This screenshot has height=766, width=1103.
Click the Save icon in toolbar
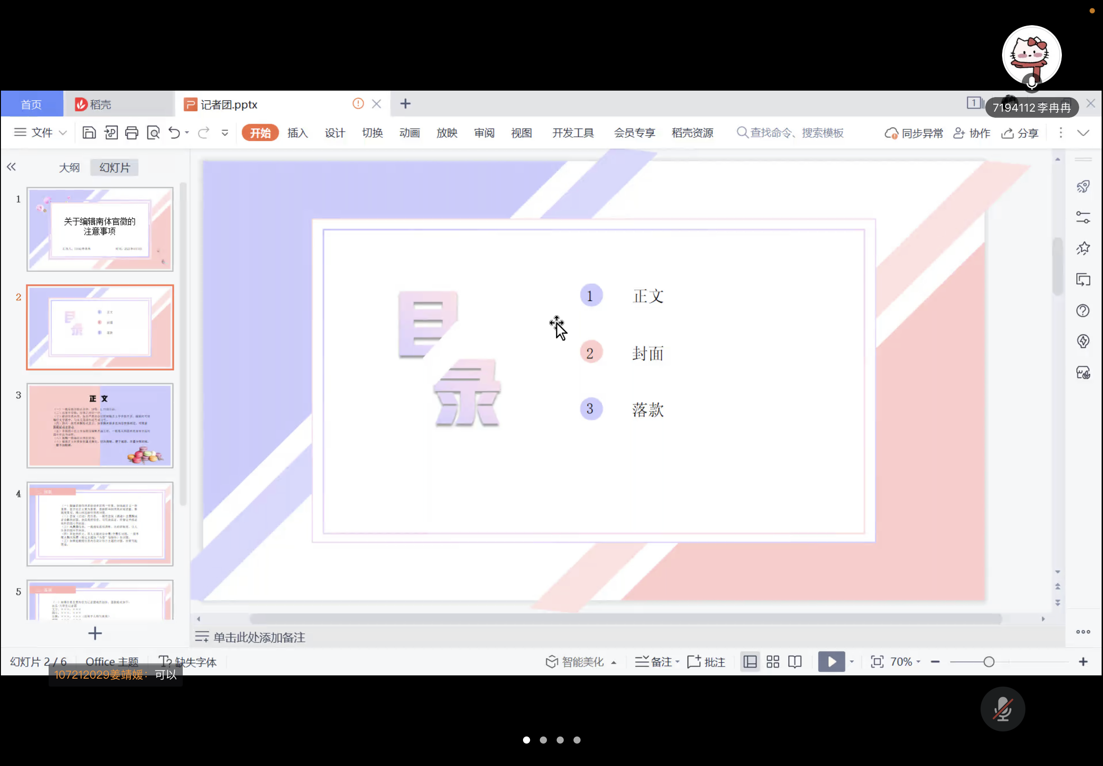tap(89, 133)
